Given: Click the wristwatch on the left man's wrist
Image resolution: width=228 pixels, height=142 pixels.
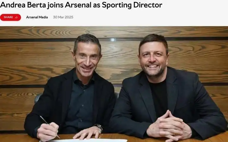Looking at the screenshot, I should (99, 127).
